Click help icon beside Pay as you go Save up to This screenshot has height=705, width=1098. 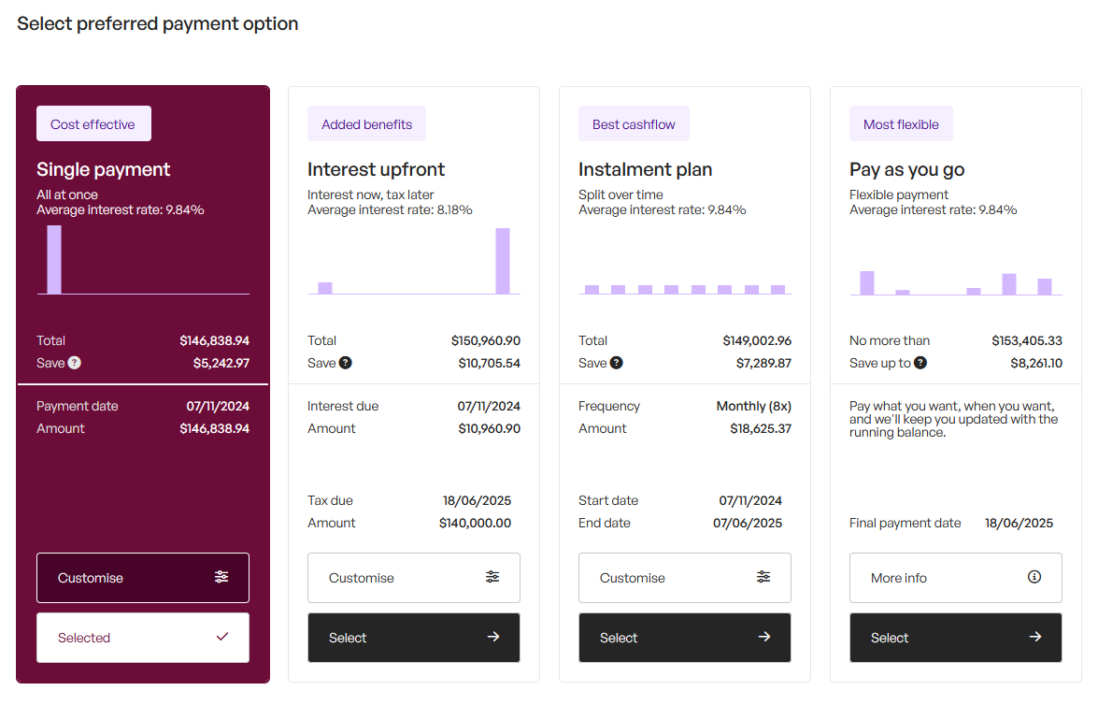tap(920, 363)
